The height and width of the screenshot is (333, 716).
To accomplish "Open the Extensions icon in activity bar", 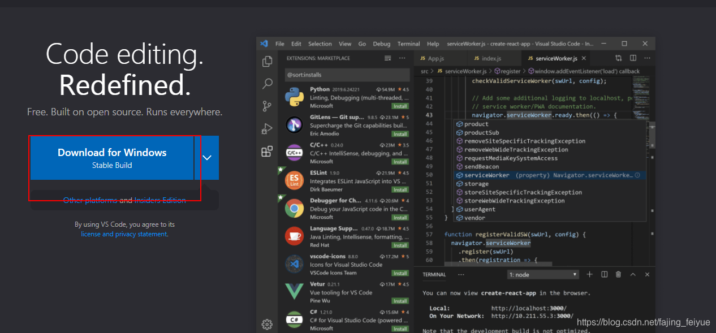I will [267, 152].
